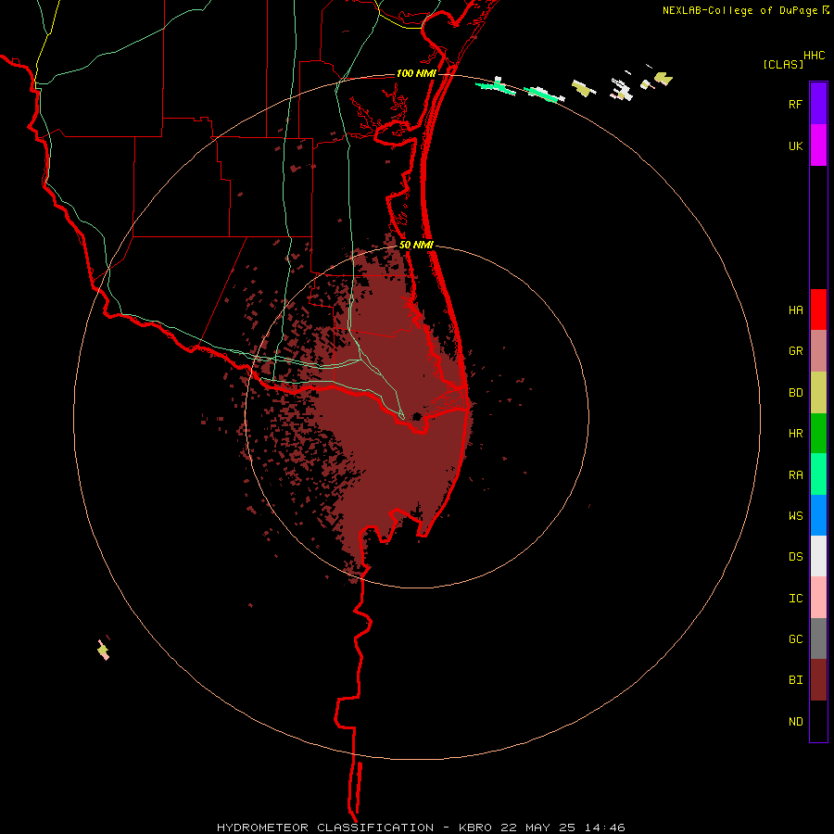Click the HR legend label
This screenshot has height=834, width=834.
(x=795, y=434)
